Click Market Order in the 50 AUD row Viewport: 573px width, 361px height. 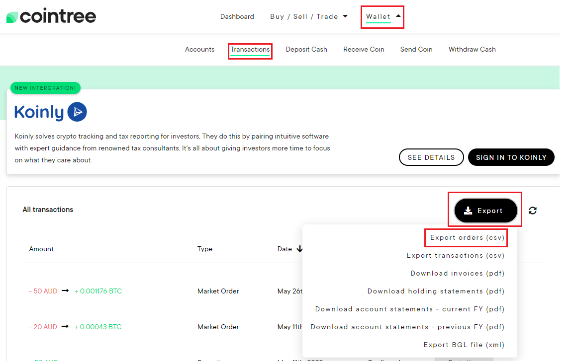coord(218,291)
